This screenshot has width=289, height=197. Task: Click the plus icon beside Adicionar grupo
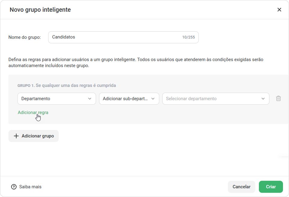(16, 136)
